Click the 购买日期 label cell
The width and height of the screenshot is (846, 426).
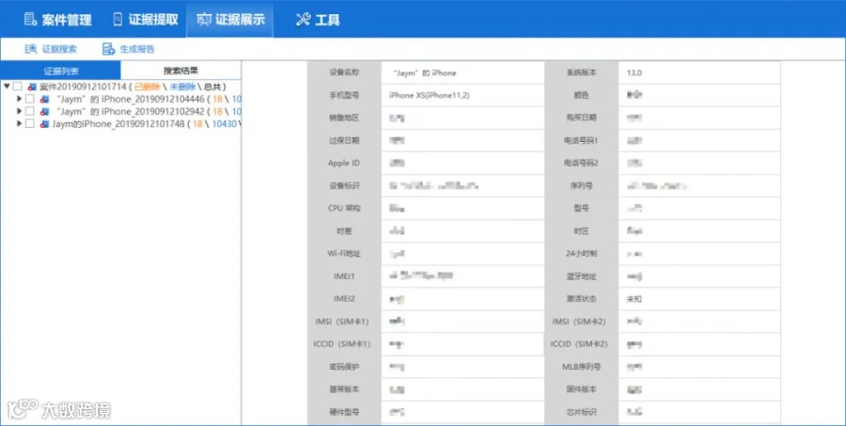tap(581, 118)
